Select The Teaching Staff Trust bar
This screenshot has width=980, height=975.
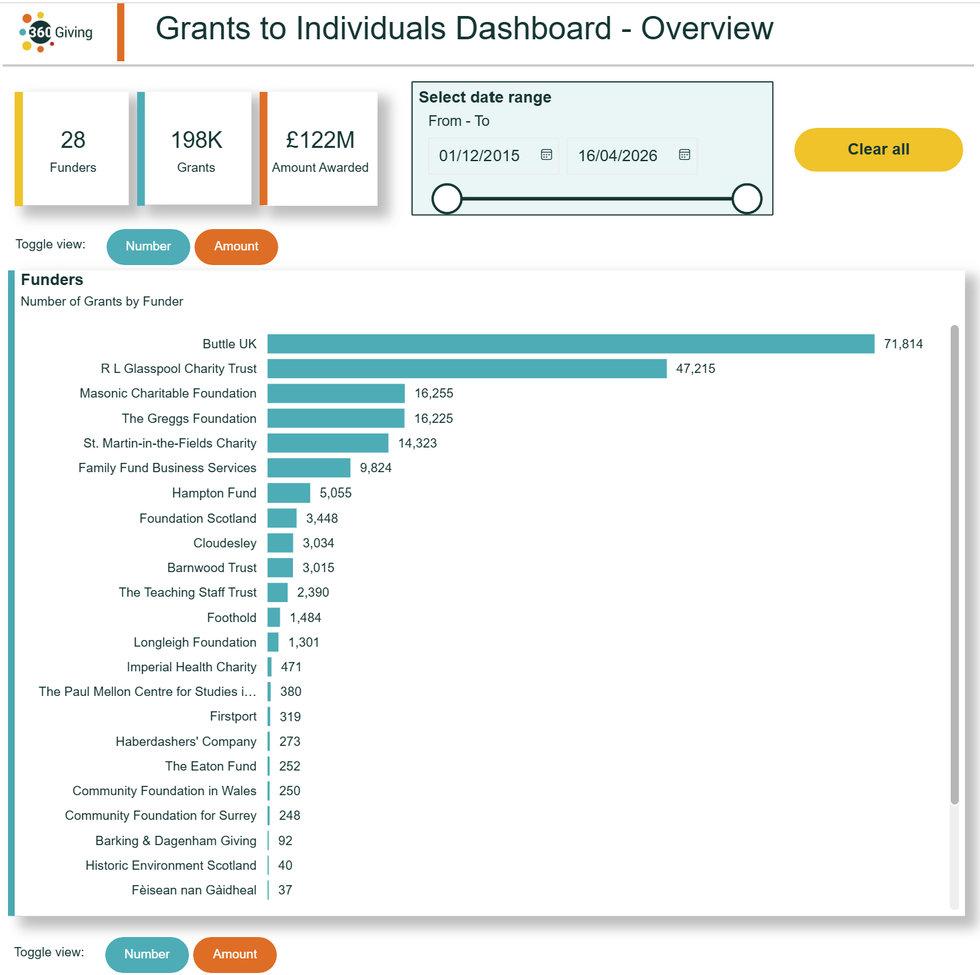click(278, 592)
